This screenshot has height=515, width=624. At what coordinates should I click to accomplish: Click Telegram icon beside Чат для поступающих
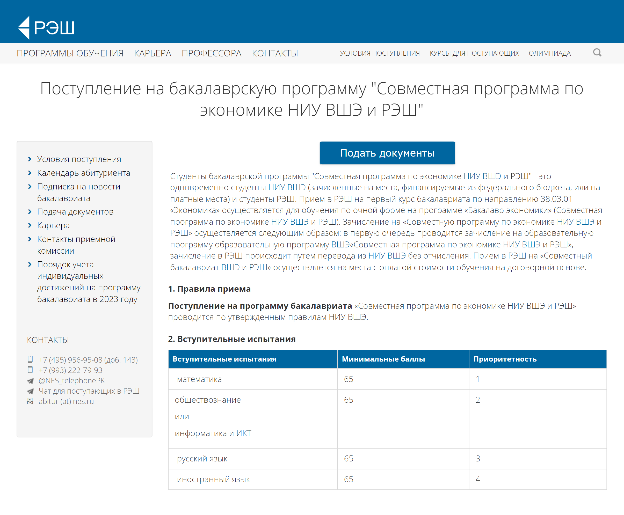tap(30, 391)
